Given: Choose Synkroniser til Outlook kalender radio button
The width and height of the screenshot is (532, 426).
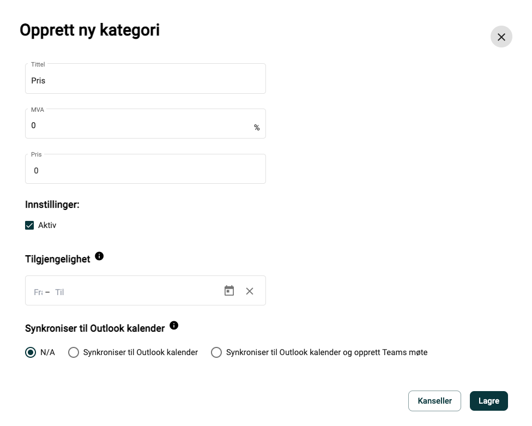Looking at the screenshot, I should (73, 352).
